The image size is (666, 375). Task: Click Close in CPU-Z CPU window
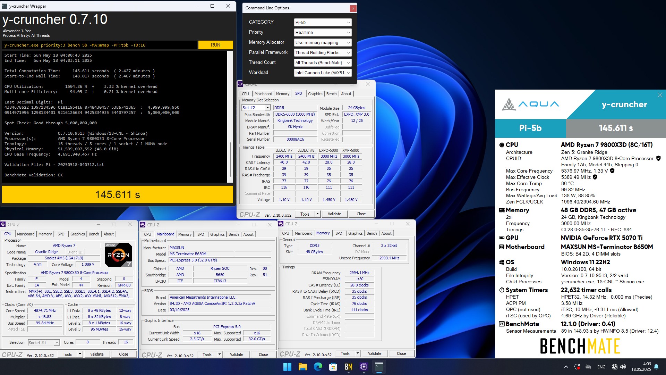(123, 354)
